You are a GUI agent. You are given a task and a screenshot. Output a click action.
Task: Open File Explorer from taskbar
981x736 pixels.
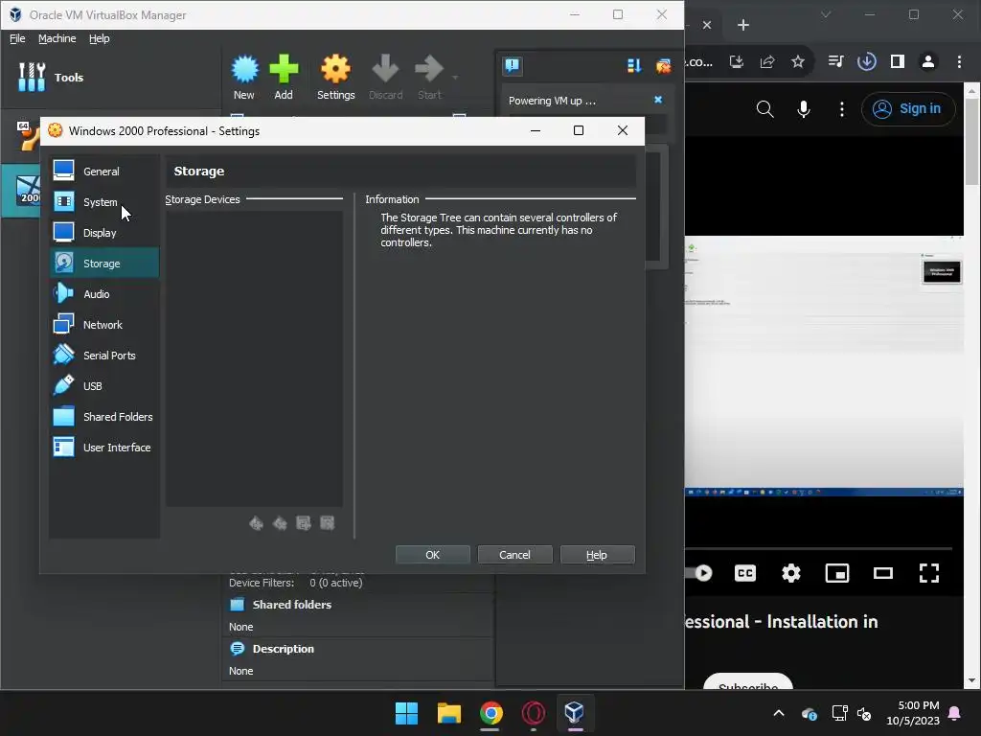(x=449, y=713)
